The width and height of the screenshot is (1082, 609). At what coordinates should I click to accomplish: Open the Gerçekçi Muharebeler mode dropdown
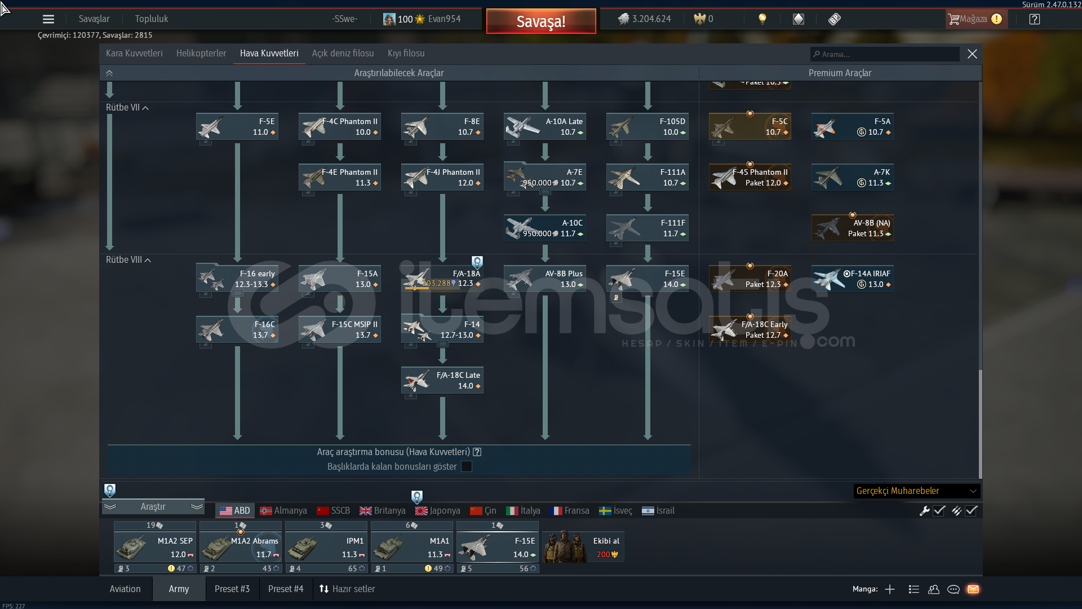point(916,491)
